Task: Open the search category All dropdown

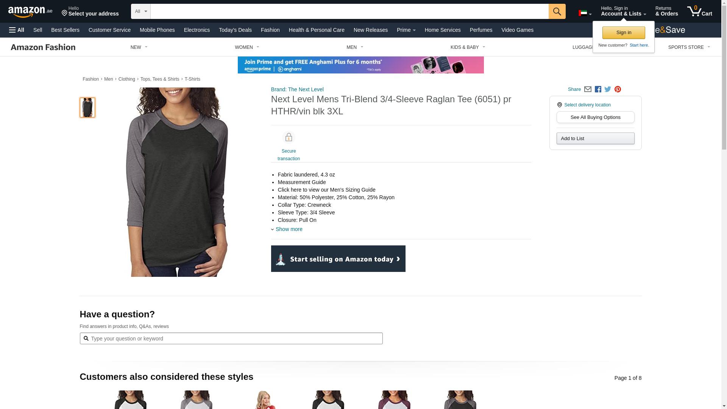Action: (x=141, y=11)
